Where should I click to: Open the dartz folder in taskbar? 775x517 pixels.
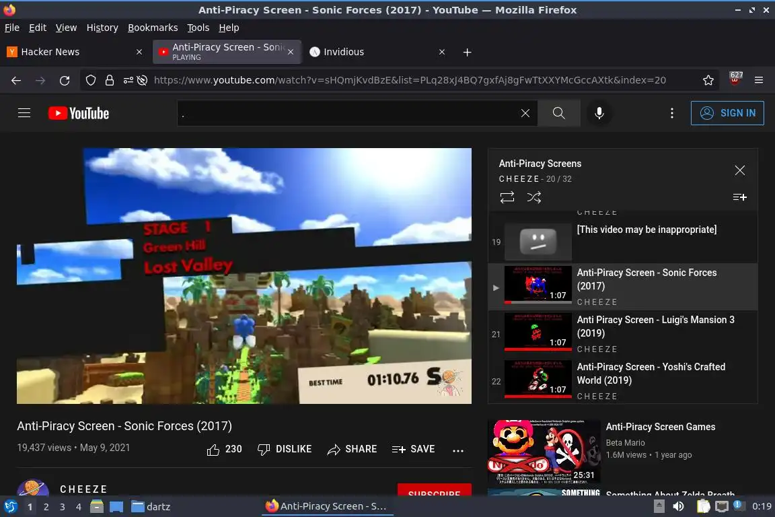[x=151, y=507]
